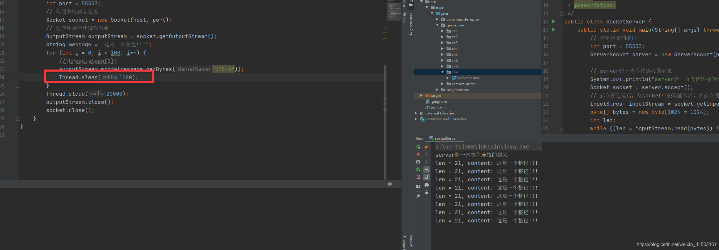Print the console output
Viewport: 719px width, 250px height.
click(x=427, y=185)
